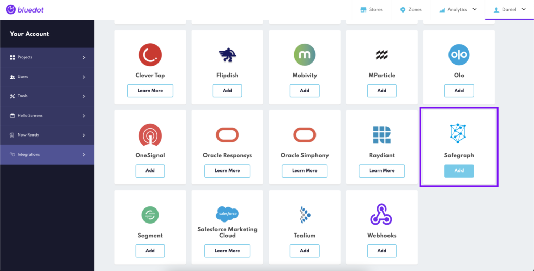This screenshot has height=271, width=534.
Task: Click the Tools wrench icon in sidebar
Action: click(13, 96)
